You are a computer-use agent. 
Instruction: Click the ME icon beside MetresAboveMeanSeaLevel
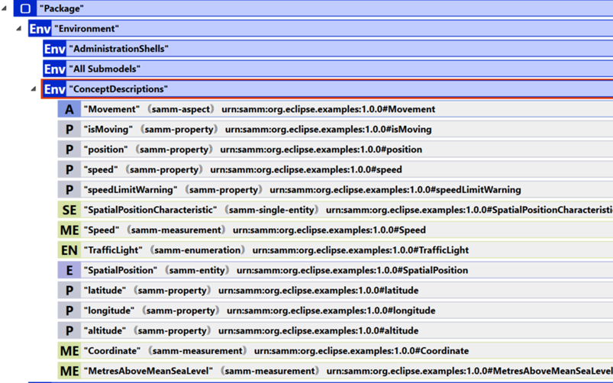[69, 371]
